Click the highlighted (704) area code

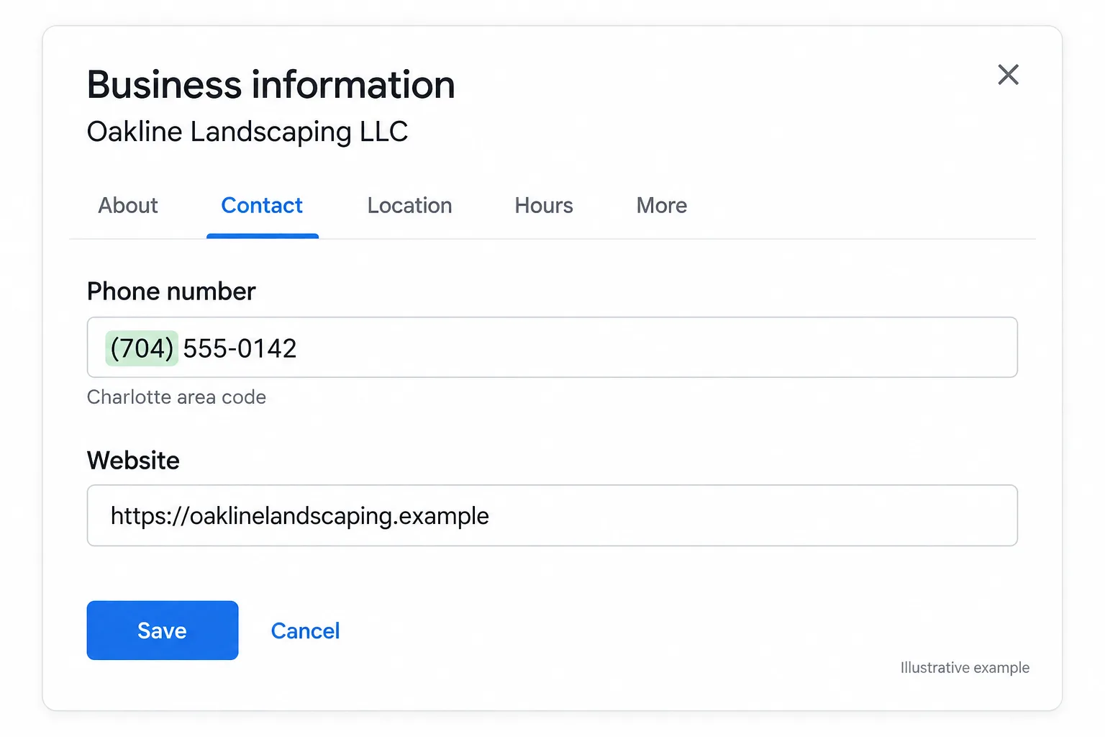click(142, 348)
